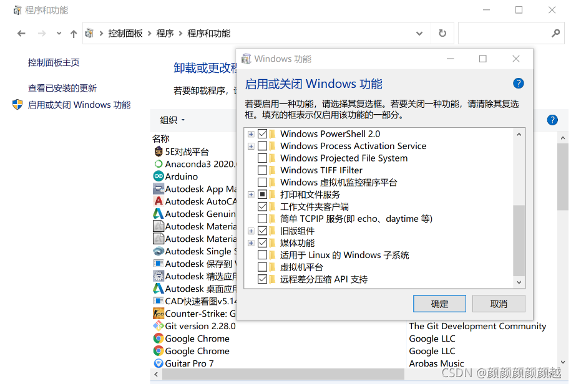Go back with the left arrow button
Screen dimensions: 571x384
[21, 34]
